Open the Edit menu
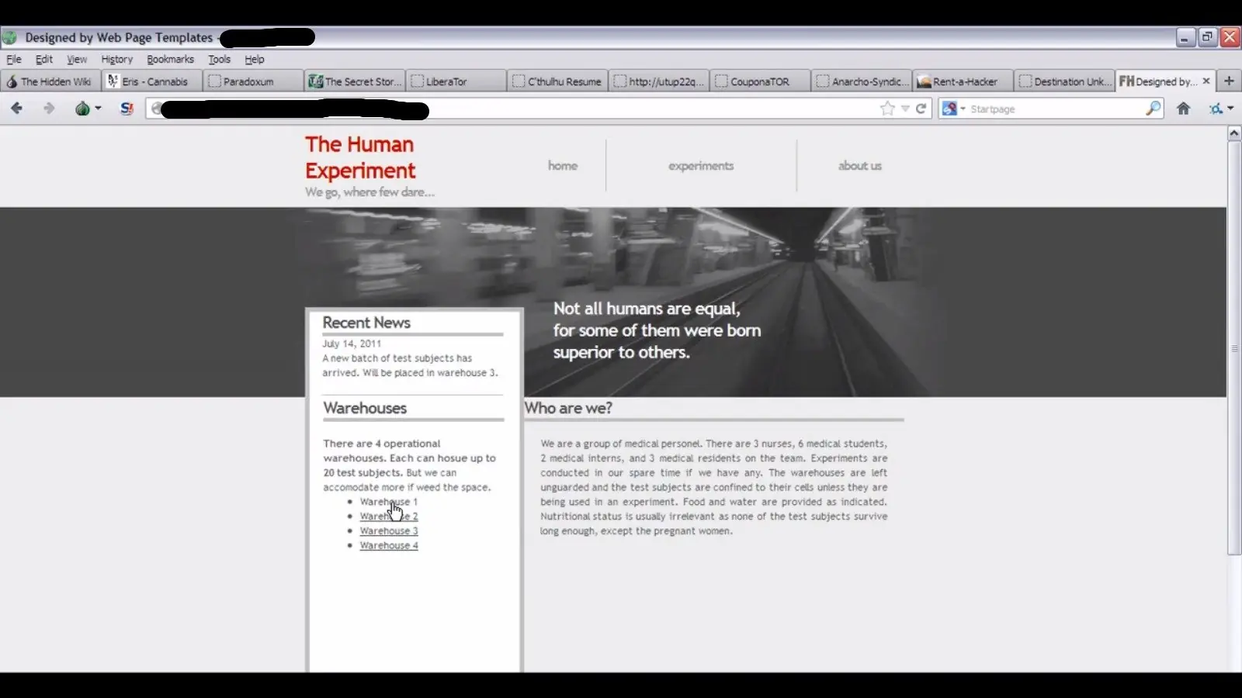The height and width of the screenshot is (698, 1242). pyautogui.click(x=44, y=59)
